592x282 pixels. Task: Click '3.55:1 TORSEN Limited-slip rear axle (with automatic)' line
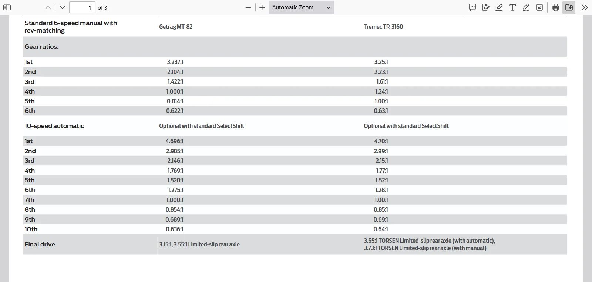tap(430, 241)
